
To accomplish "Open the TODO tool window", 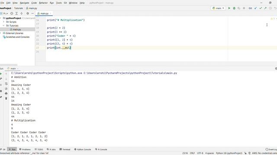I will [x=39, y=149].
